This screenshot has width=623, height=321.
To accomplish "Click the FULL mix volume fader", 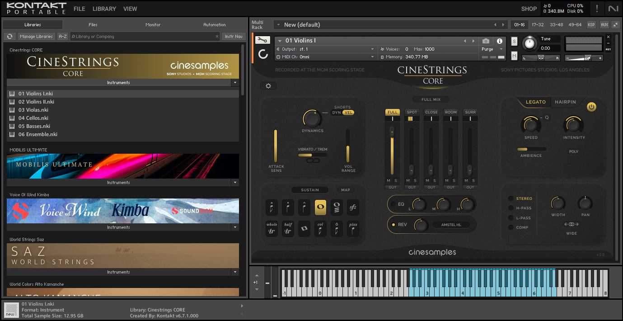I will [392, 132].
